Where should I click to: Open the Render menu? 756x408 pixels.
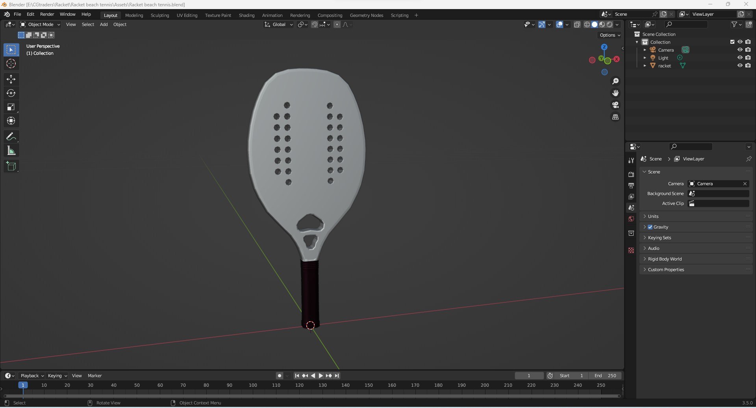47,14
